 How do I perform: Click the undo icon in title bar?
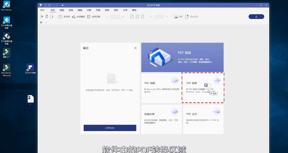coord(53,5)
